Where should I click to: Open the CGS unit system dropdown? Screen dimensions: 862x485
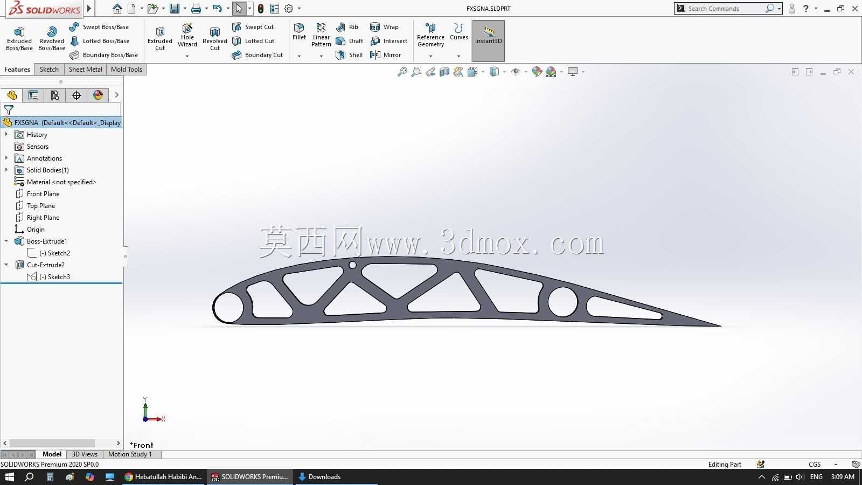tap(836, 465)
